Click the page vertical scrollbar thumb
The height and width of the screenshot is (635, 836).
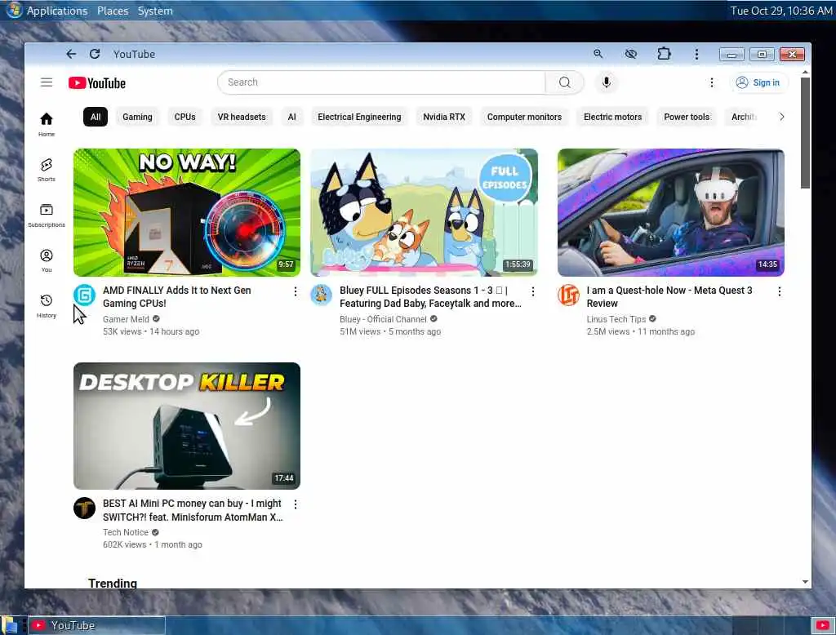tap(805, 133)
